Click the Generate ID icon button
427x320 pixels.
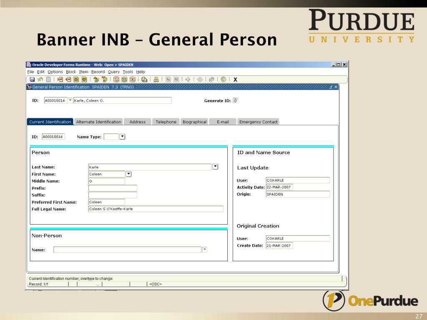[x=236, y=100]
